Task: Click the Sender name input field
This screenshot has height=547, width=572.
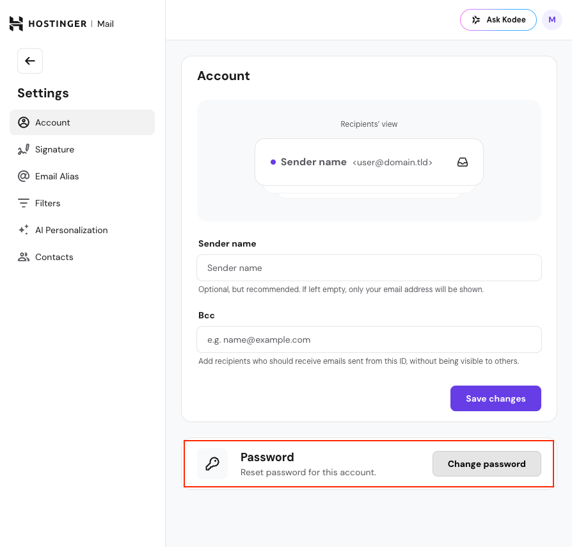Action: (369, 268)
